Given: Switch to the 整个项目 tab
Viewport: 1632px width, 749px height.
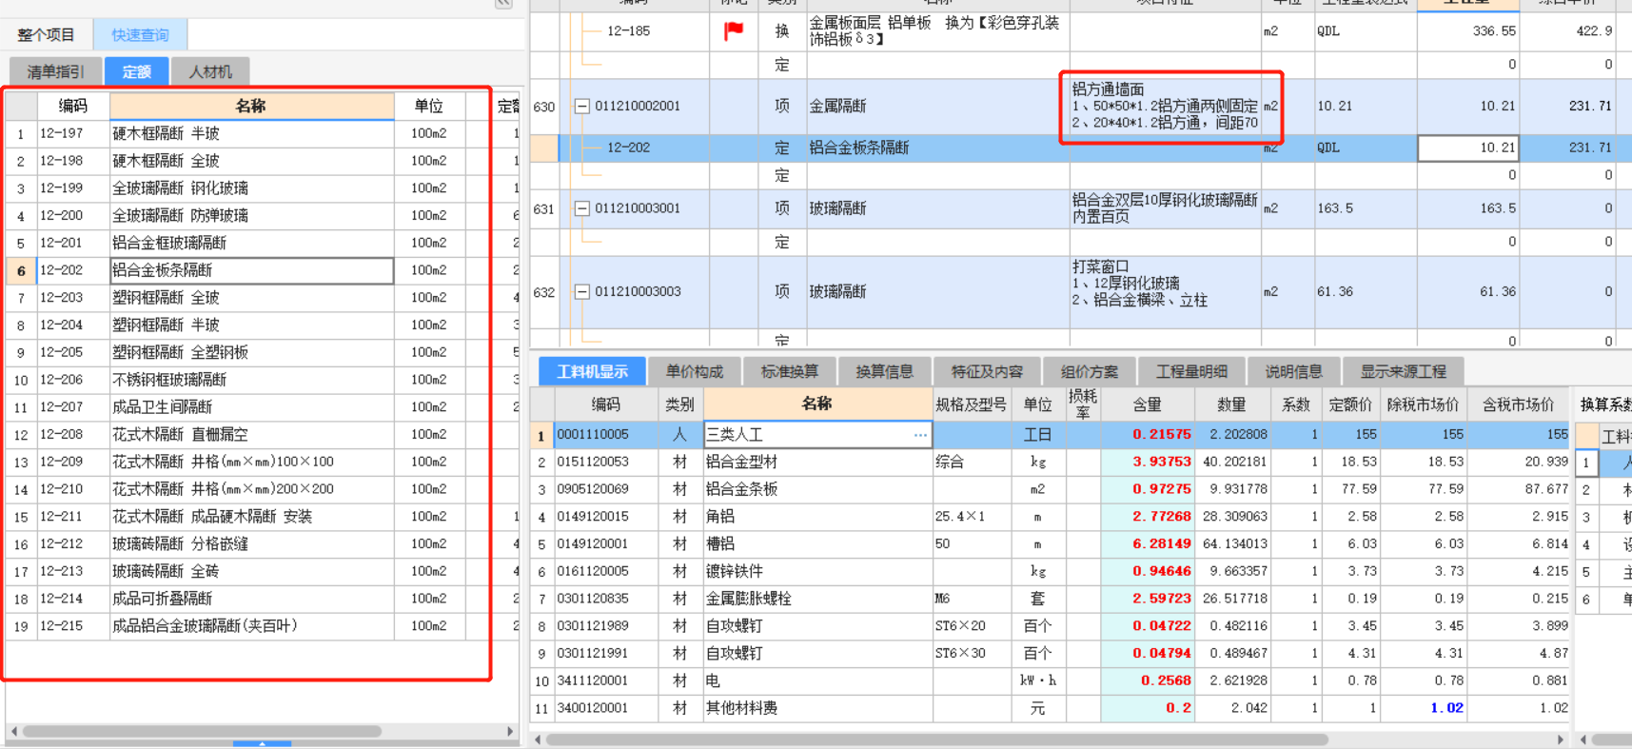Looking at the screenshot, I should coord(46,35).
